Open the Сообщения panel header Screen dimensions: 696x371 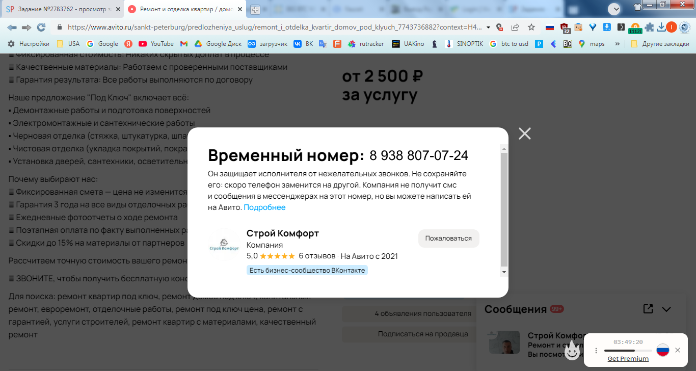point(516,309)
